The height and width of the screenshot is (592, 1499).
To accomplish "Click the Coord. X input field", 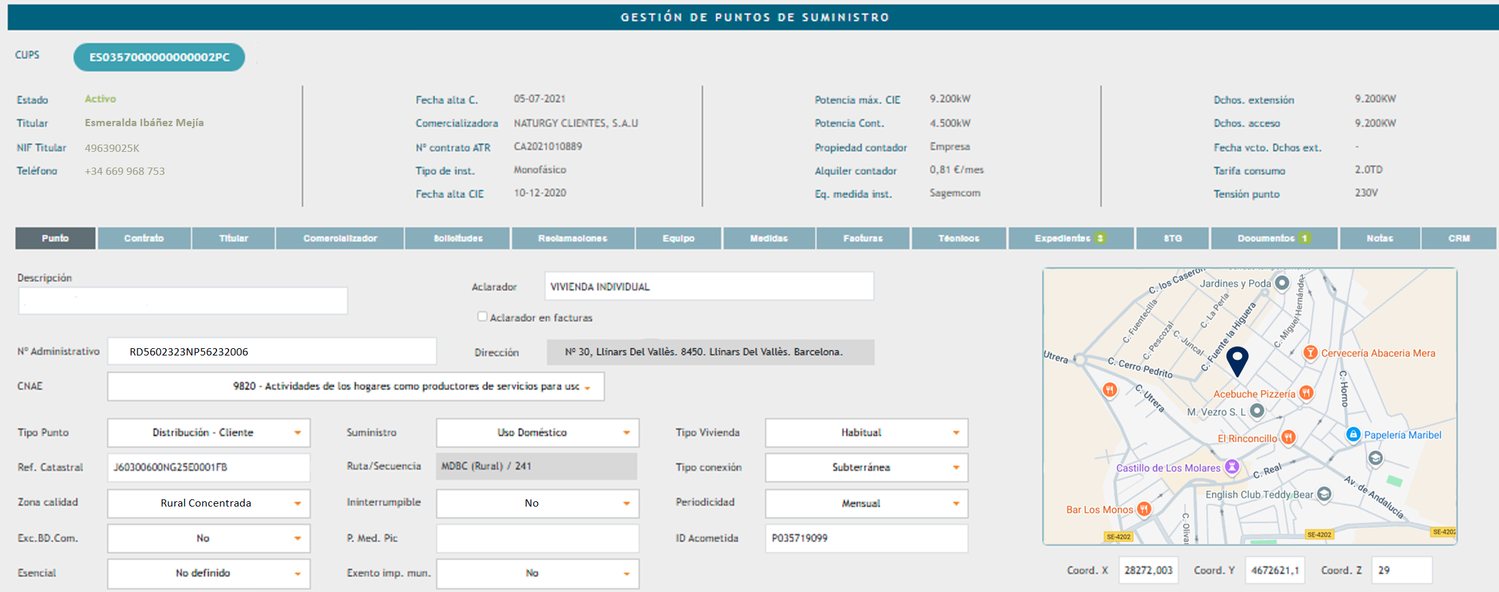I will pyautogui.click(x=1148, y=570).
